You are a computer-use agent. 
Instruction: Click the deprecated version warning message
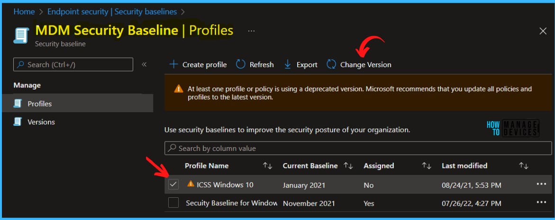[360, 93]
